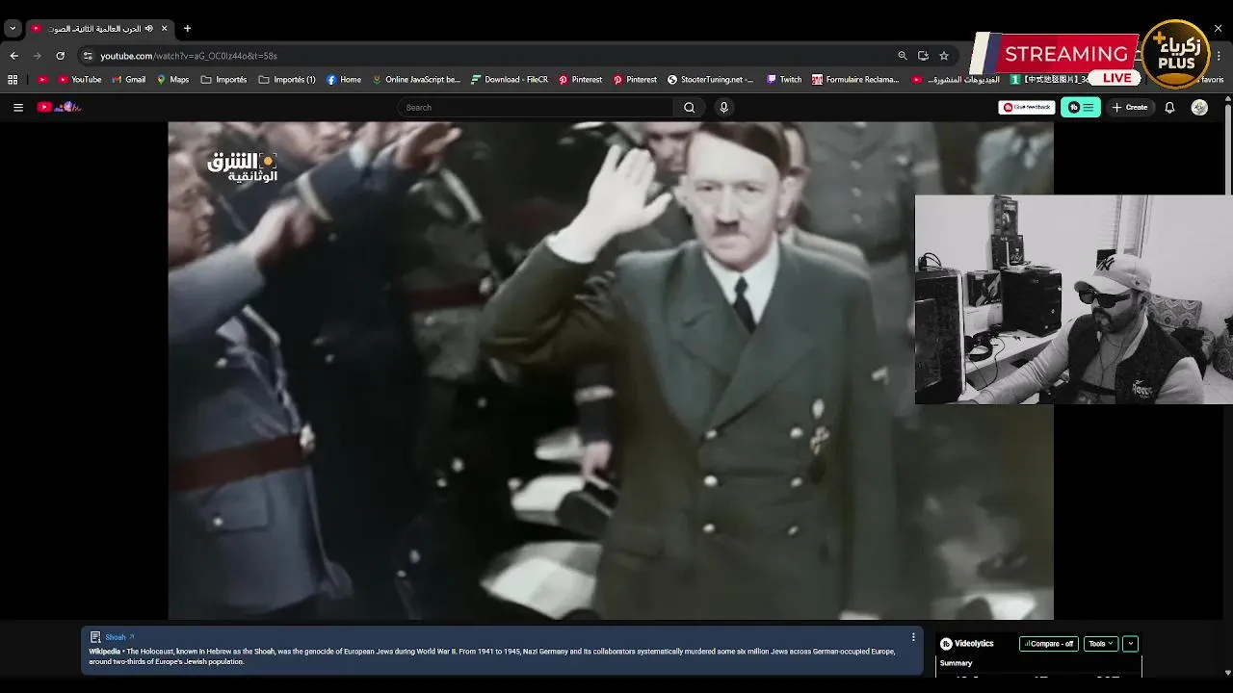Image resolution: width=1233 pixels, height=693 pixels.
Task: Click the article icon beside Shoah
Action: click(95, 637)
